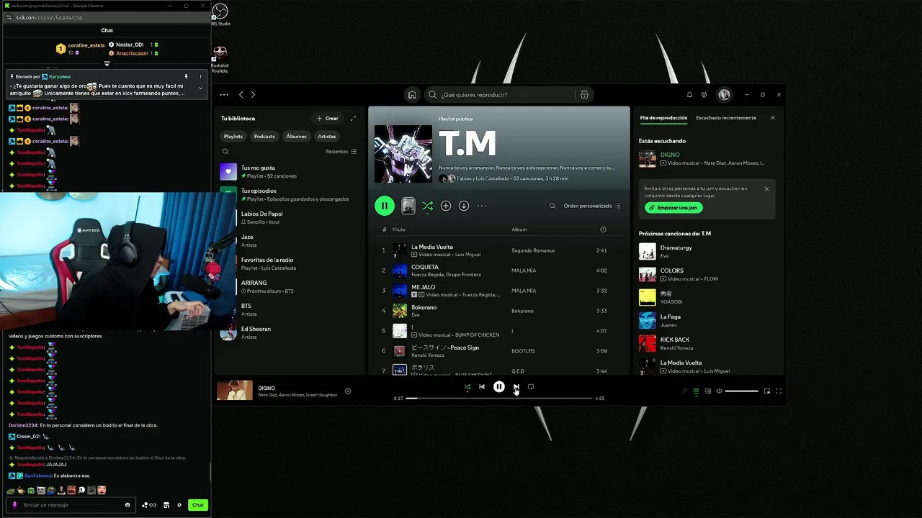Switch to Escuchado recientemente tab
Screen dimensions: 922x518
coord(726,118)
